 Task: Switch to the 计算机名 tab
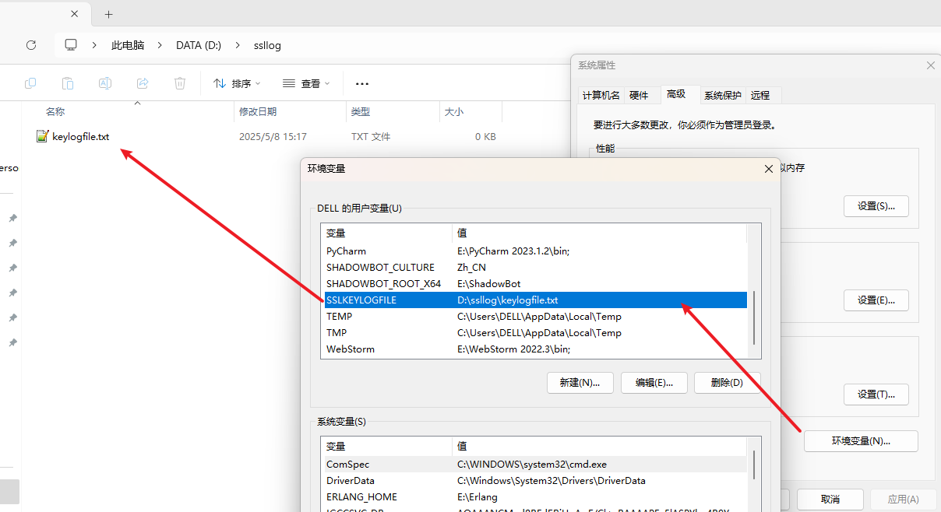click(601, 95)
